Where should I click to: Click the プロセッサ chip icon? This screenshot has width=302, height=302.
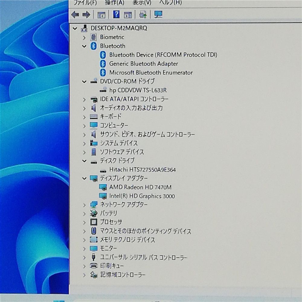(x=94, y=222)
